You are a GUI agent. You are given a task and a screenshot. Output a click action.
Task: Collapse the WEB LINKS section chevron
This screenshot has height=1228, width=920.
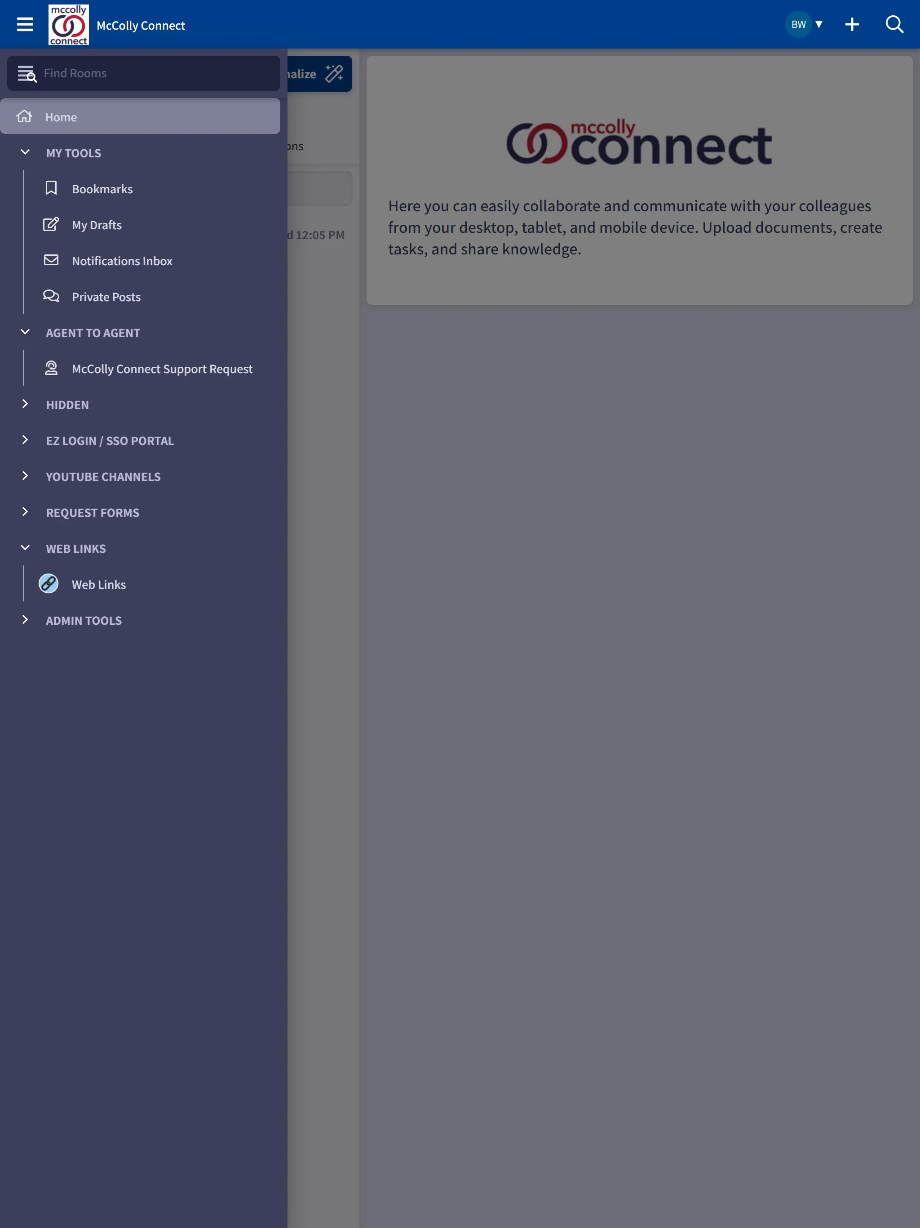(25, 548)
